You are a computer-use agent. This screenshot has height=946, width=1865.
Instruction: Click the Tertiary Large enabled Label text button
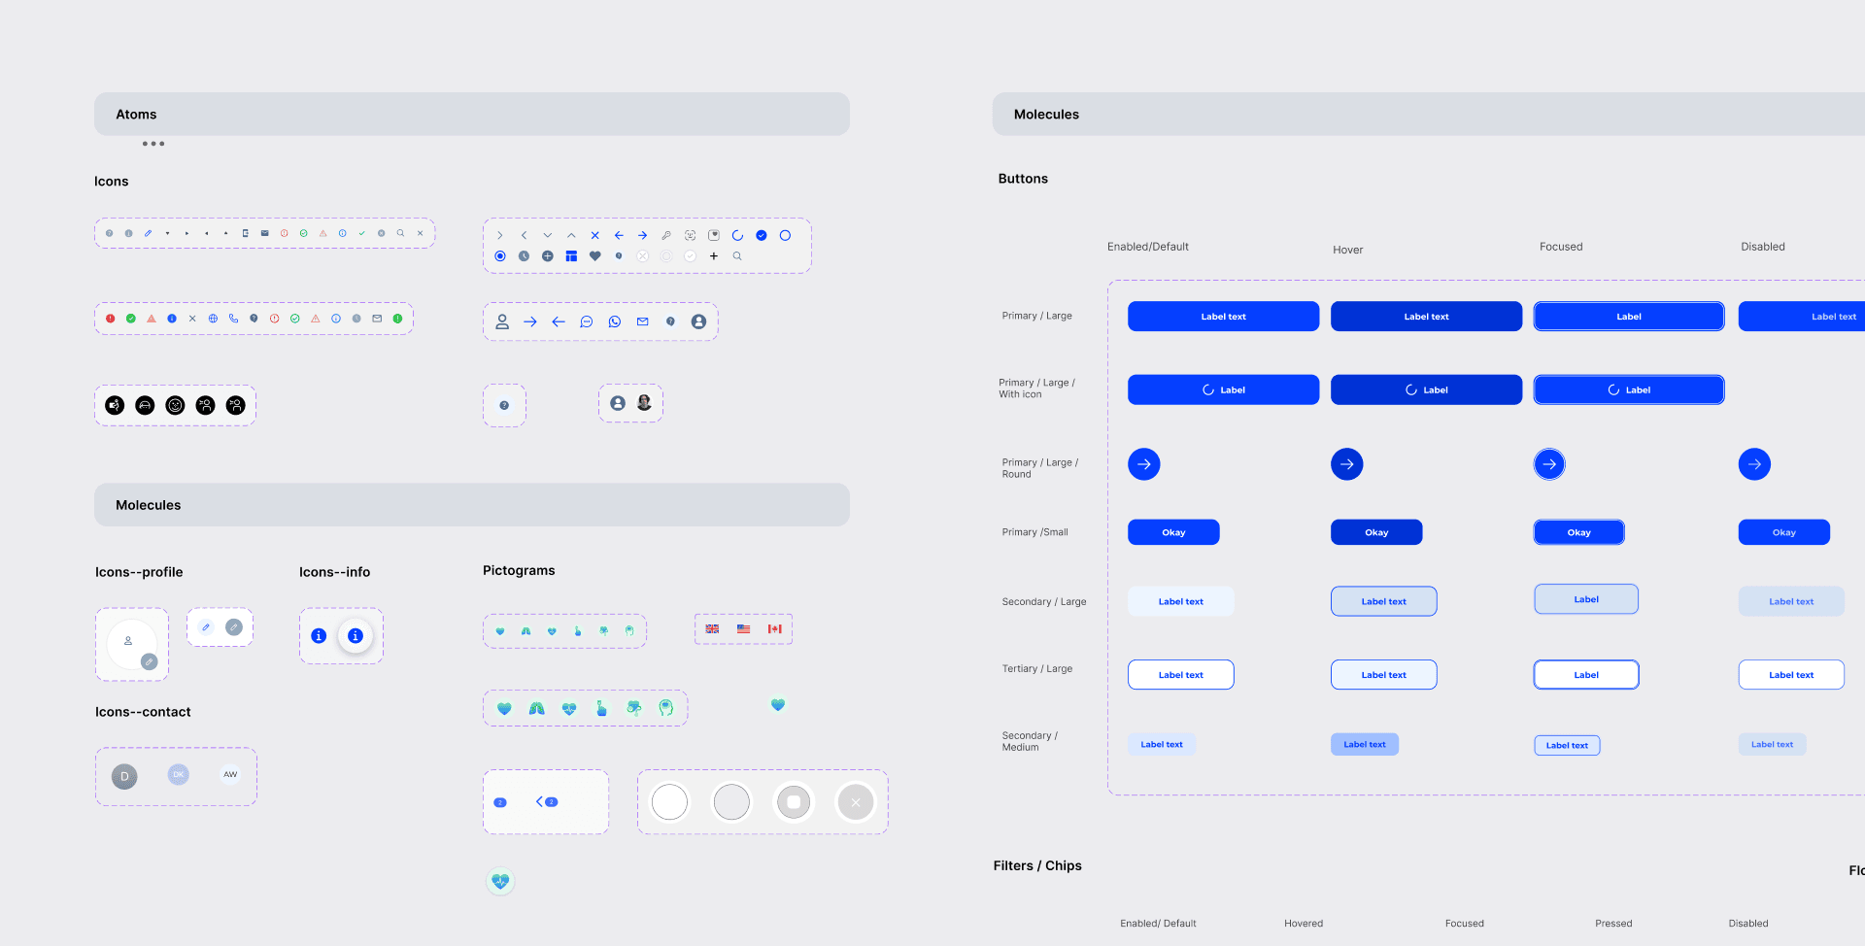click(1180, 675)
